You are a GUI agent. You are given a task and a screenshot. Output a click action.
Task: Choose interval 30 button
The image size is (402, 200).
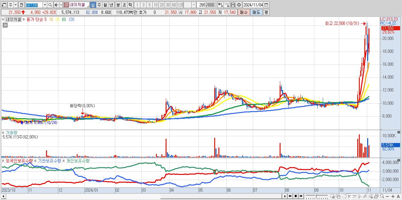[x=168, y=5]
